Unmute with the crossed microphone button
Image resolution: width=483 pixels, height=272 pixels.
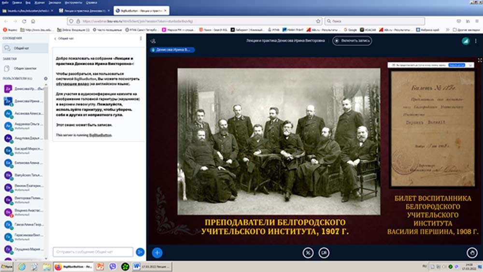(308, 252)
